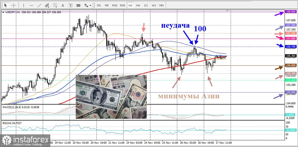Screen dimensions: 298x147
Task: Switch to H4 timeframe
Action: coord(138,5)
